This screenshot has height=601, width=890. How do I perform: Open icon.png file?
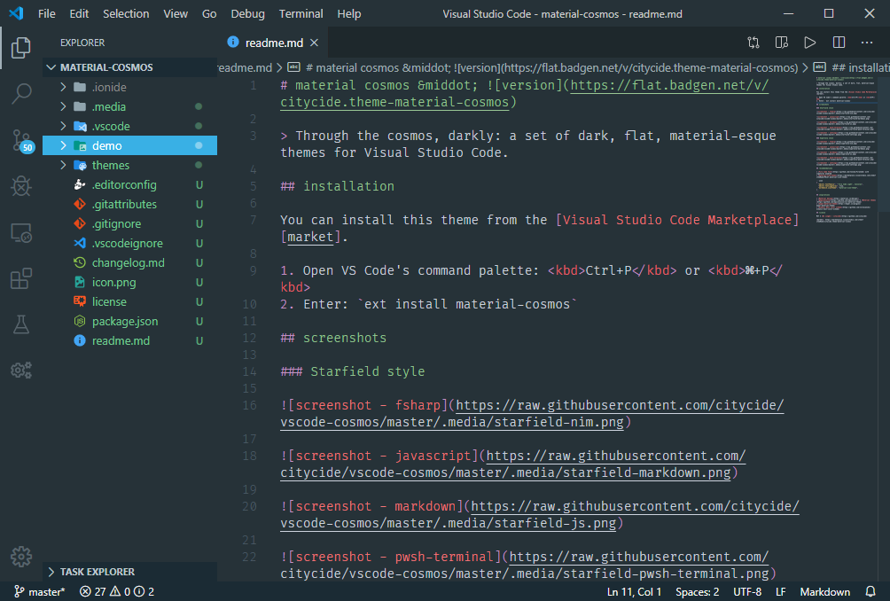[130, 282]
